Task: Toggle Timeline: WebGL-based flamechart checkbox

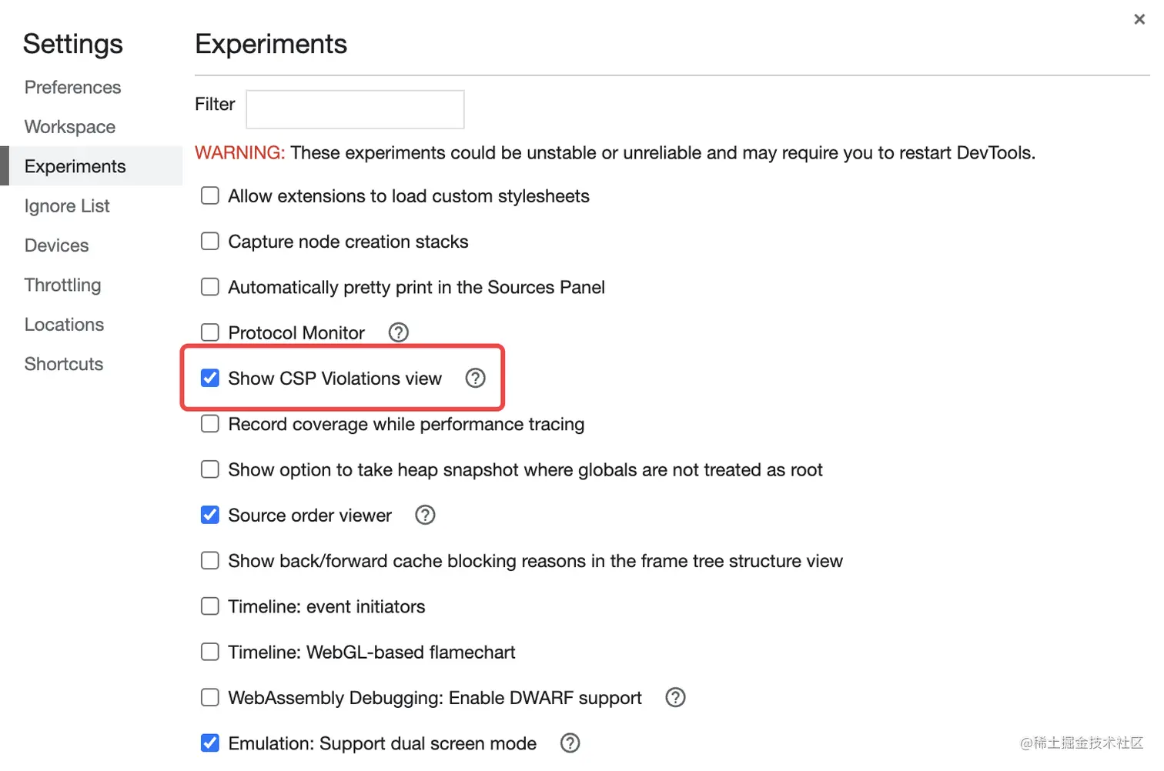Action: pos(210,652)
